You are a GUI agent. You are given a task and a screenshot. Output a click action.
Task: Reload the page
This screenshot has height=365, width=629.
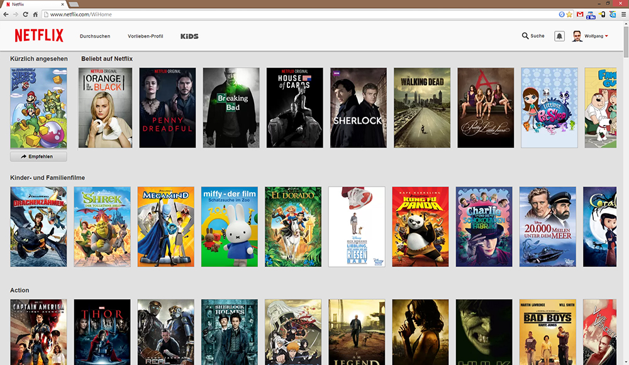(x=25, y=14)
